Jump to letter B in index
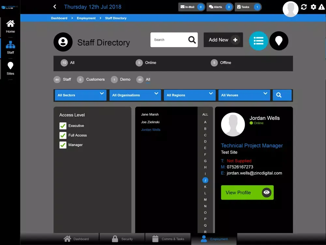The width and height of the screenshot is (326, 245). click(x=205, y=129)
